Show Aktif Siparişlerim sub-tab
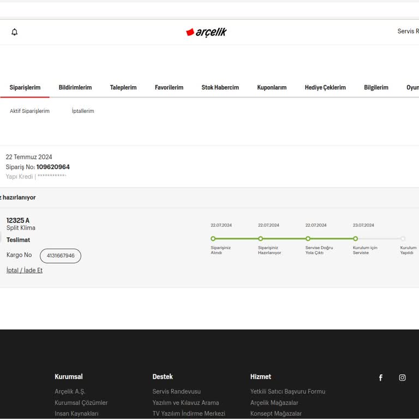This screenshot has height=419, width=419. (x=29, y=111)
